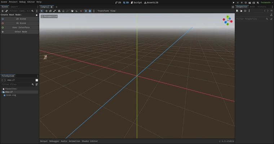Image resolution: width=274 pixels, height=144 pixels.
Task: Create a new resource in Inspector
Action: tap(237, 11)
